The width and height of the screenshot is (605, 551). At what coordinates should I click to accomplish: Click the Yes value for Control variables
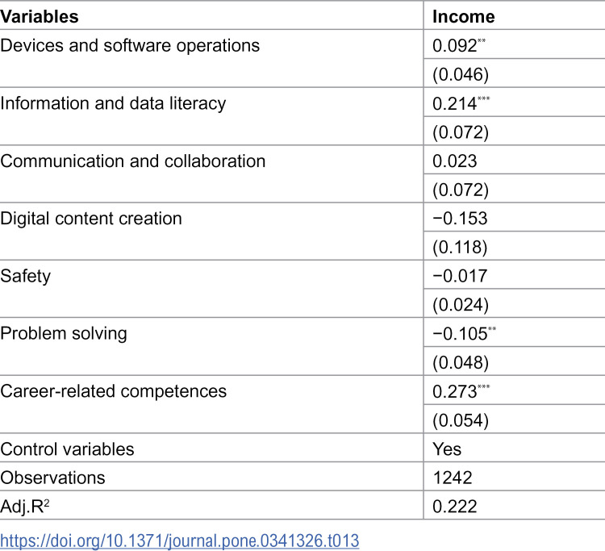point(447,449)
